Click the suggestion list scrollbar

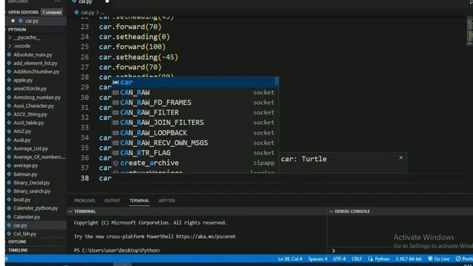tap(276, 81)
